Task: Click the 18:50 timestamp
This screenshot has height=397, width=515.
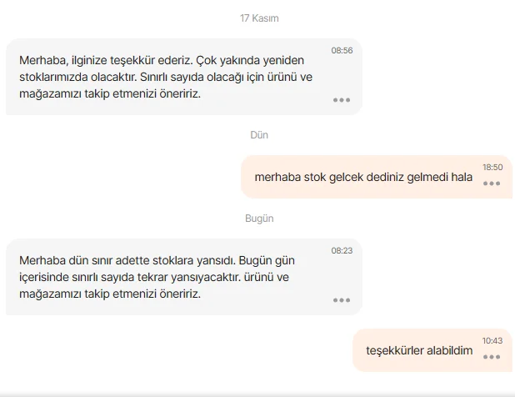Action: pos(492,168)
